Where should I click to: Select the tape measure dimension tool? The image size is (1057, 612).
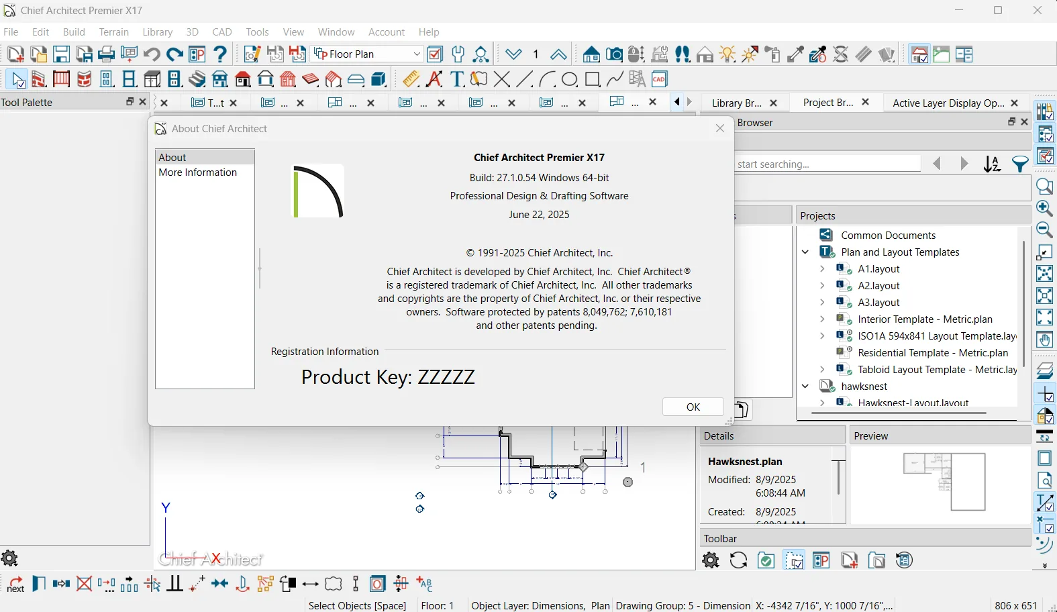pyautogui.click(x=411, y=79)
